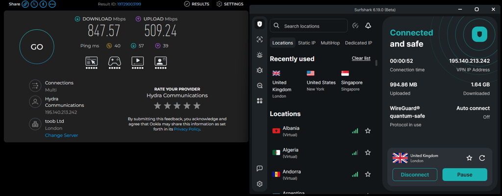Click the gaming controller experience icon
The width and height of the screenshot is (502, 196).
coord(114,62)
